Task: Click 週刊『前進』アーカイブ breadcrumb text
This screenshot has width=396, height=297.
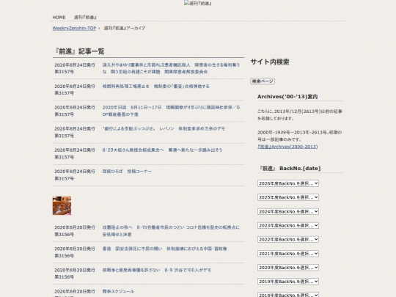Action: [x=125, y=28]
